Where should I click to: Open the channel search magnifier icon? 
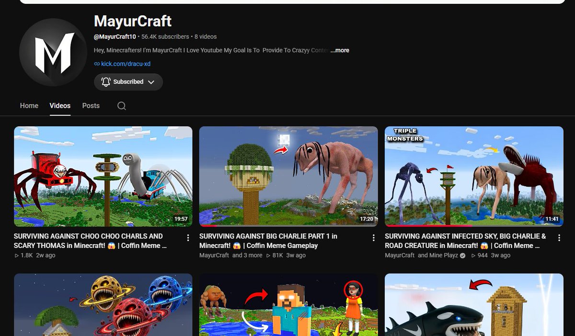(122, 106)
